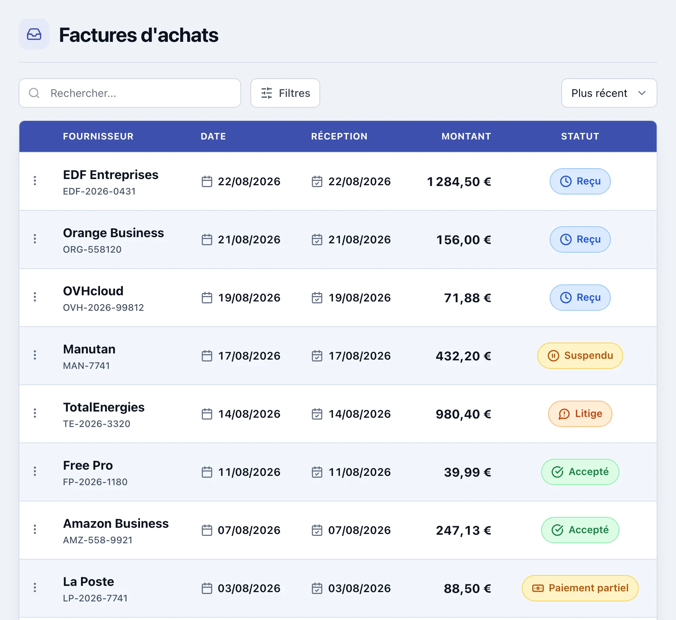Viewport: 676px width, 620px height.
Task: Open row menu for Amazon Business
Action: tap(35, 529)
